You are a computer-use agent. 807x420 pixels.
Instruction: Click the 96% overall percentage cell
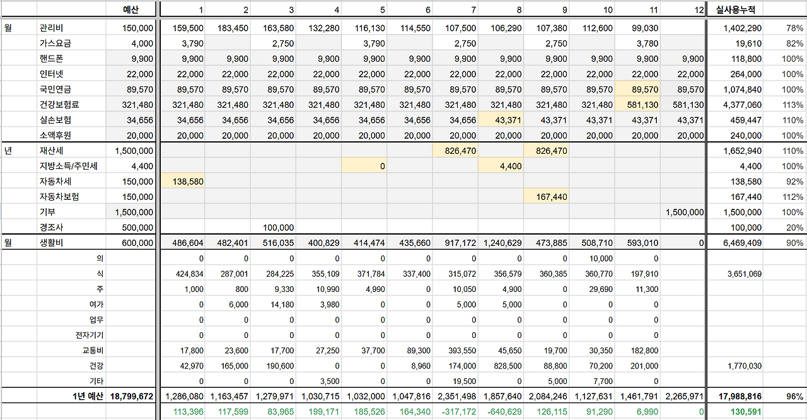(x=796, y=397)
